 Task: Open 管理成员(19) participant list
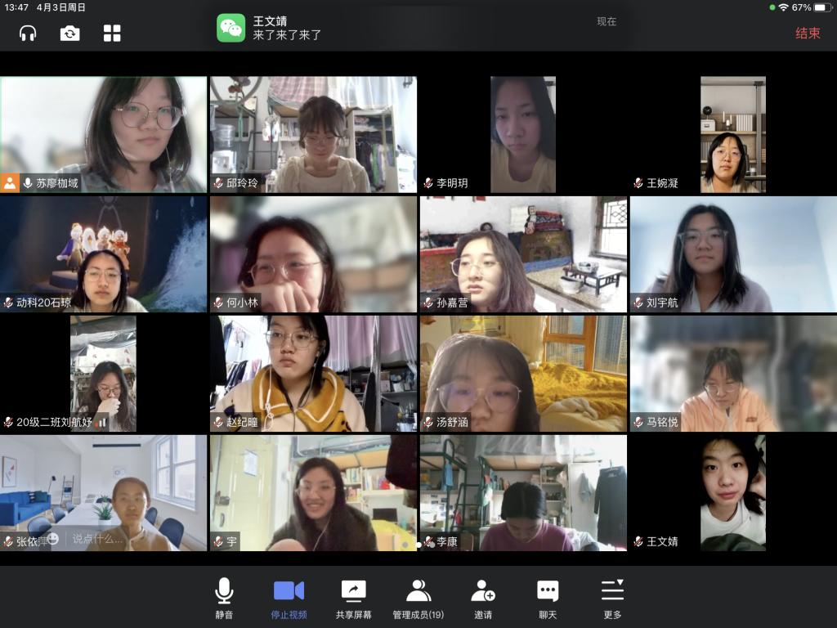pos(418,598)
